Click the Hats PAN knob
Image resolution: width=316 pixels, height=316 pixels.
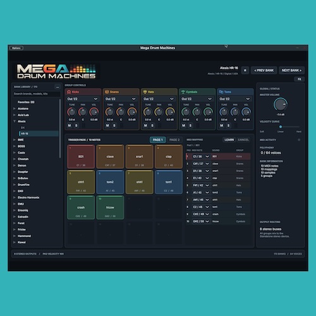[x=159, y=112]
